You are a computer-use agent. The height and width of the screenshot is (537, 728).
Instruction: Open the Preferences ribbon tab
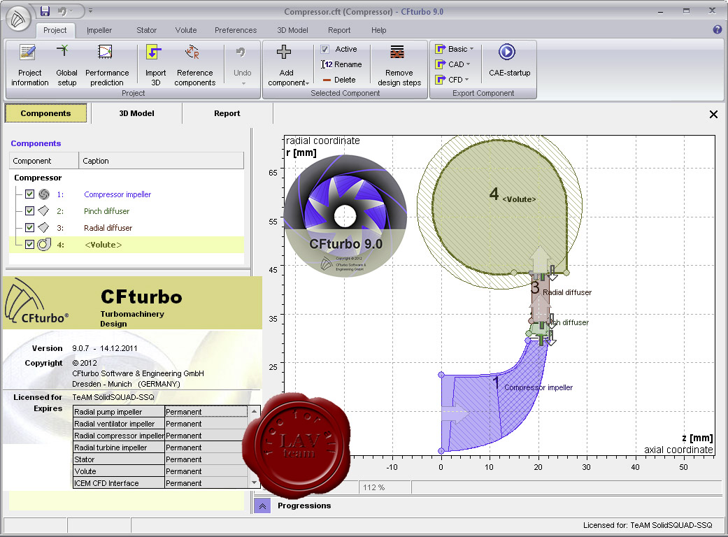coord(236,30)
